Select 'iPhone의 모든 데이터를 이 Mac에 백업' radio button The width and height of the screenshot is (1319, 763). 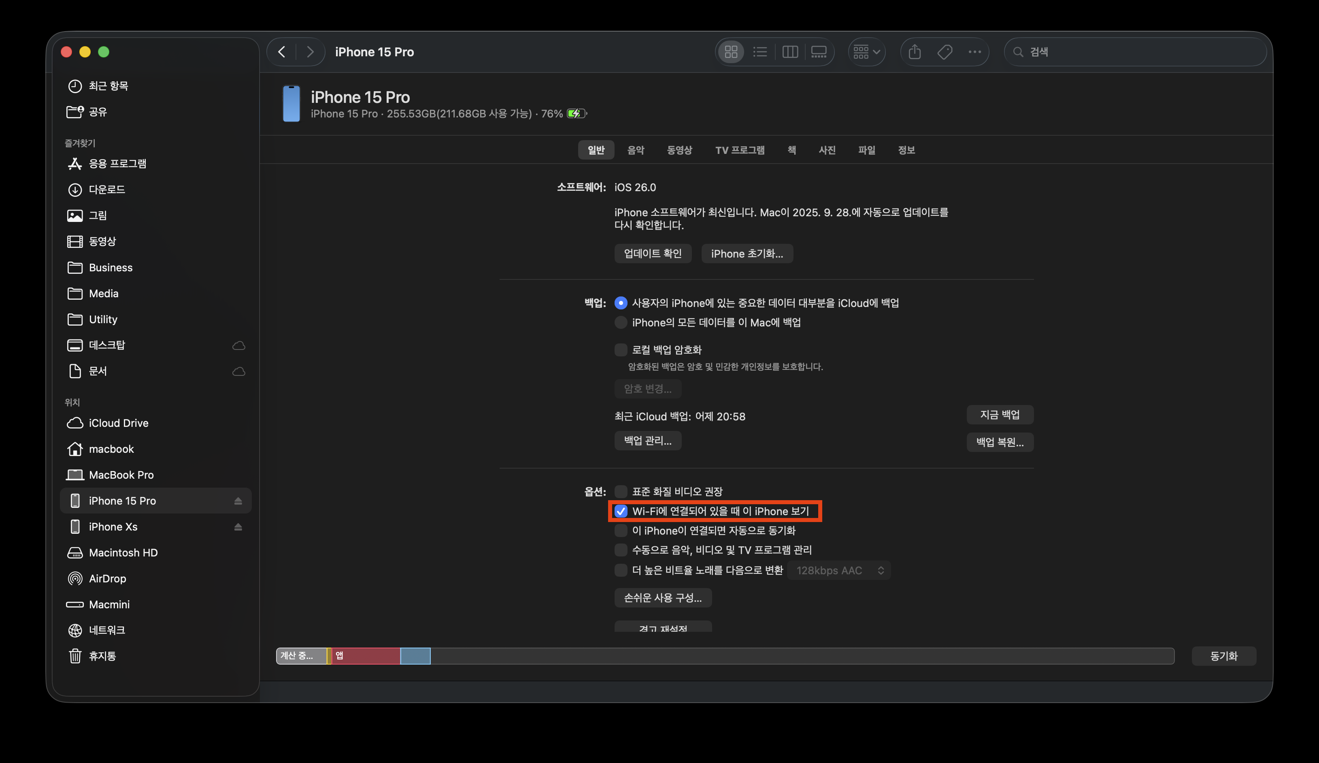click(621, 322)
